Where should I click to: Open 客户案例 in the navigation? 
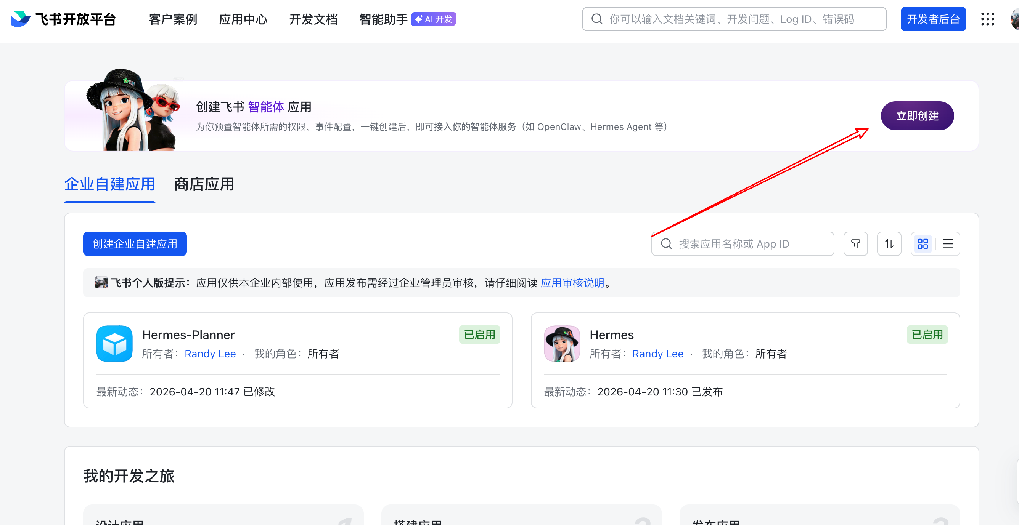click(x=173, y=19)
